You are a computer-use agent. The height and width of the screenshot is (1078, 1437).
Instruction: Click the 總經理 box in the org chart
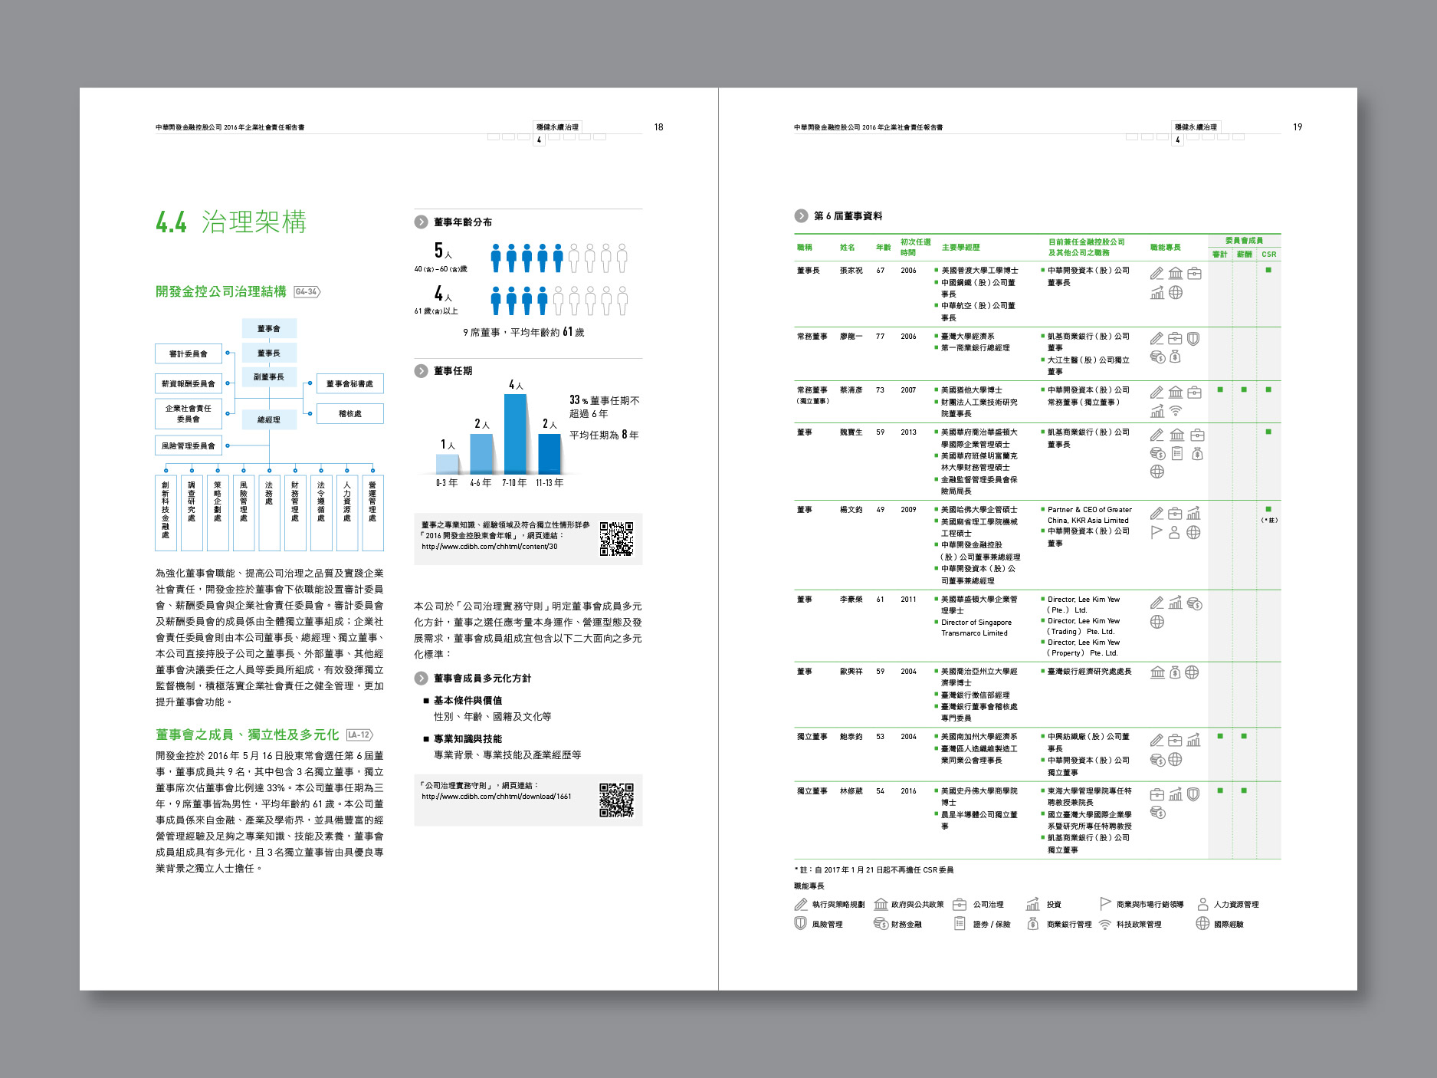269,419
